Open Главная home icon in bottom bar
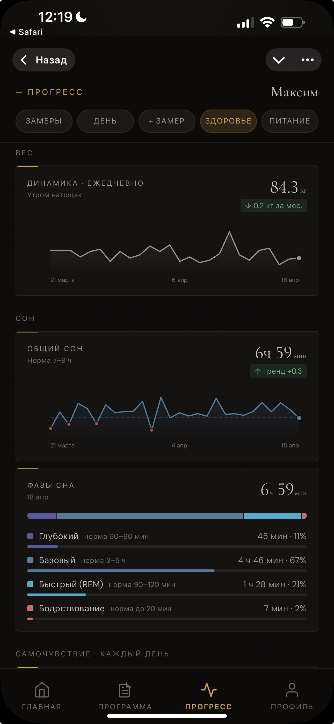Viewport: 334px width, 724px height. (42, 690)
